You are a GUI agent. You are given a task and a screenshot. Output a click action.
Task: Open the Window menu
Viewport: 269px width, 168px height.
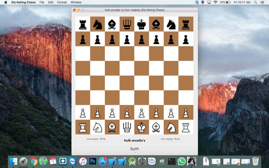[76, 2]
